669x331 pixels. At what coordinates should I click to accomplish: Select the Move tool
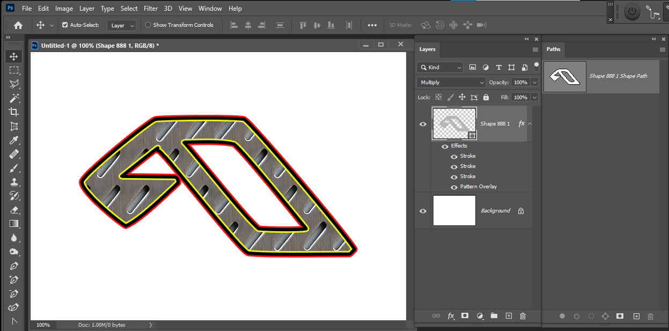[x=13, y=56]
